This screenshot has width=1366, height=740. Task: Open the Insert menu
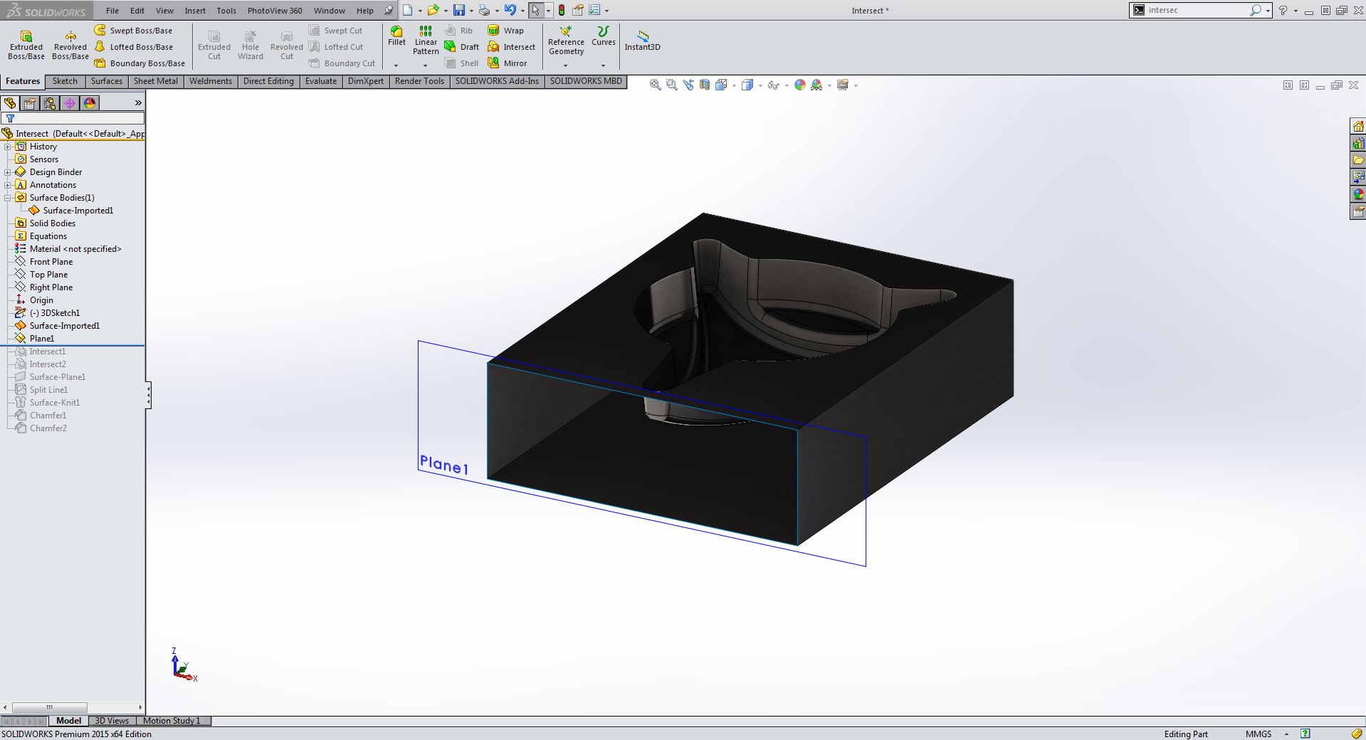coord(195,11)
